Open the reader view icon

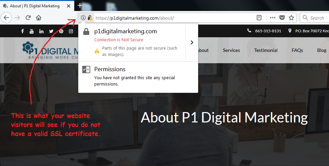pos(259,18)
